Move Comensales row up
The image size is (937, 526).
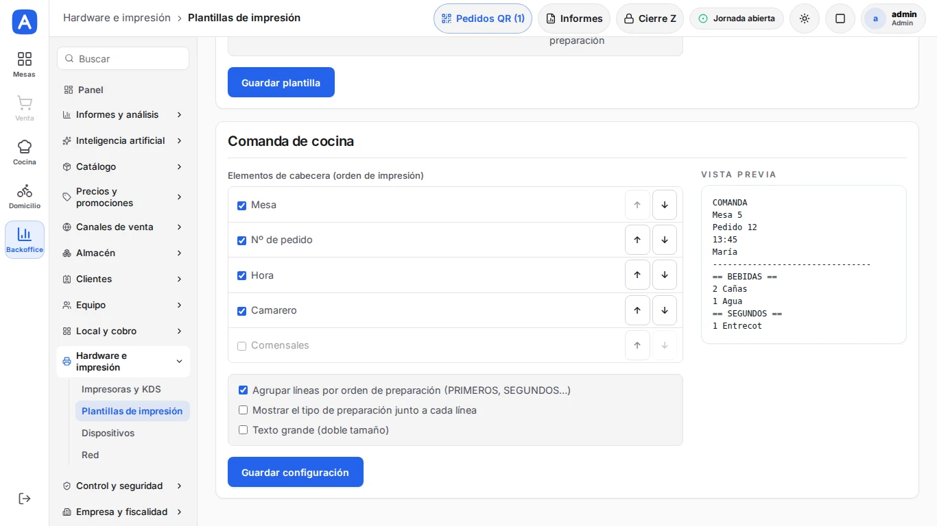pyautogui.click(x=637, y=345)
